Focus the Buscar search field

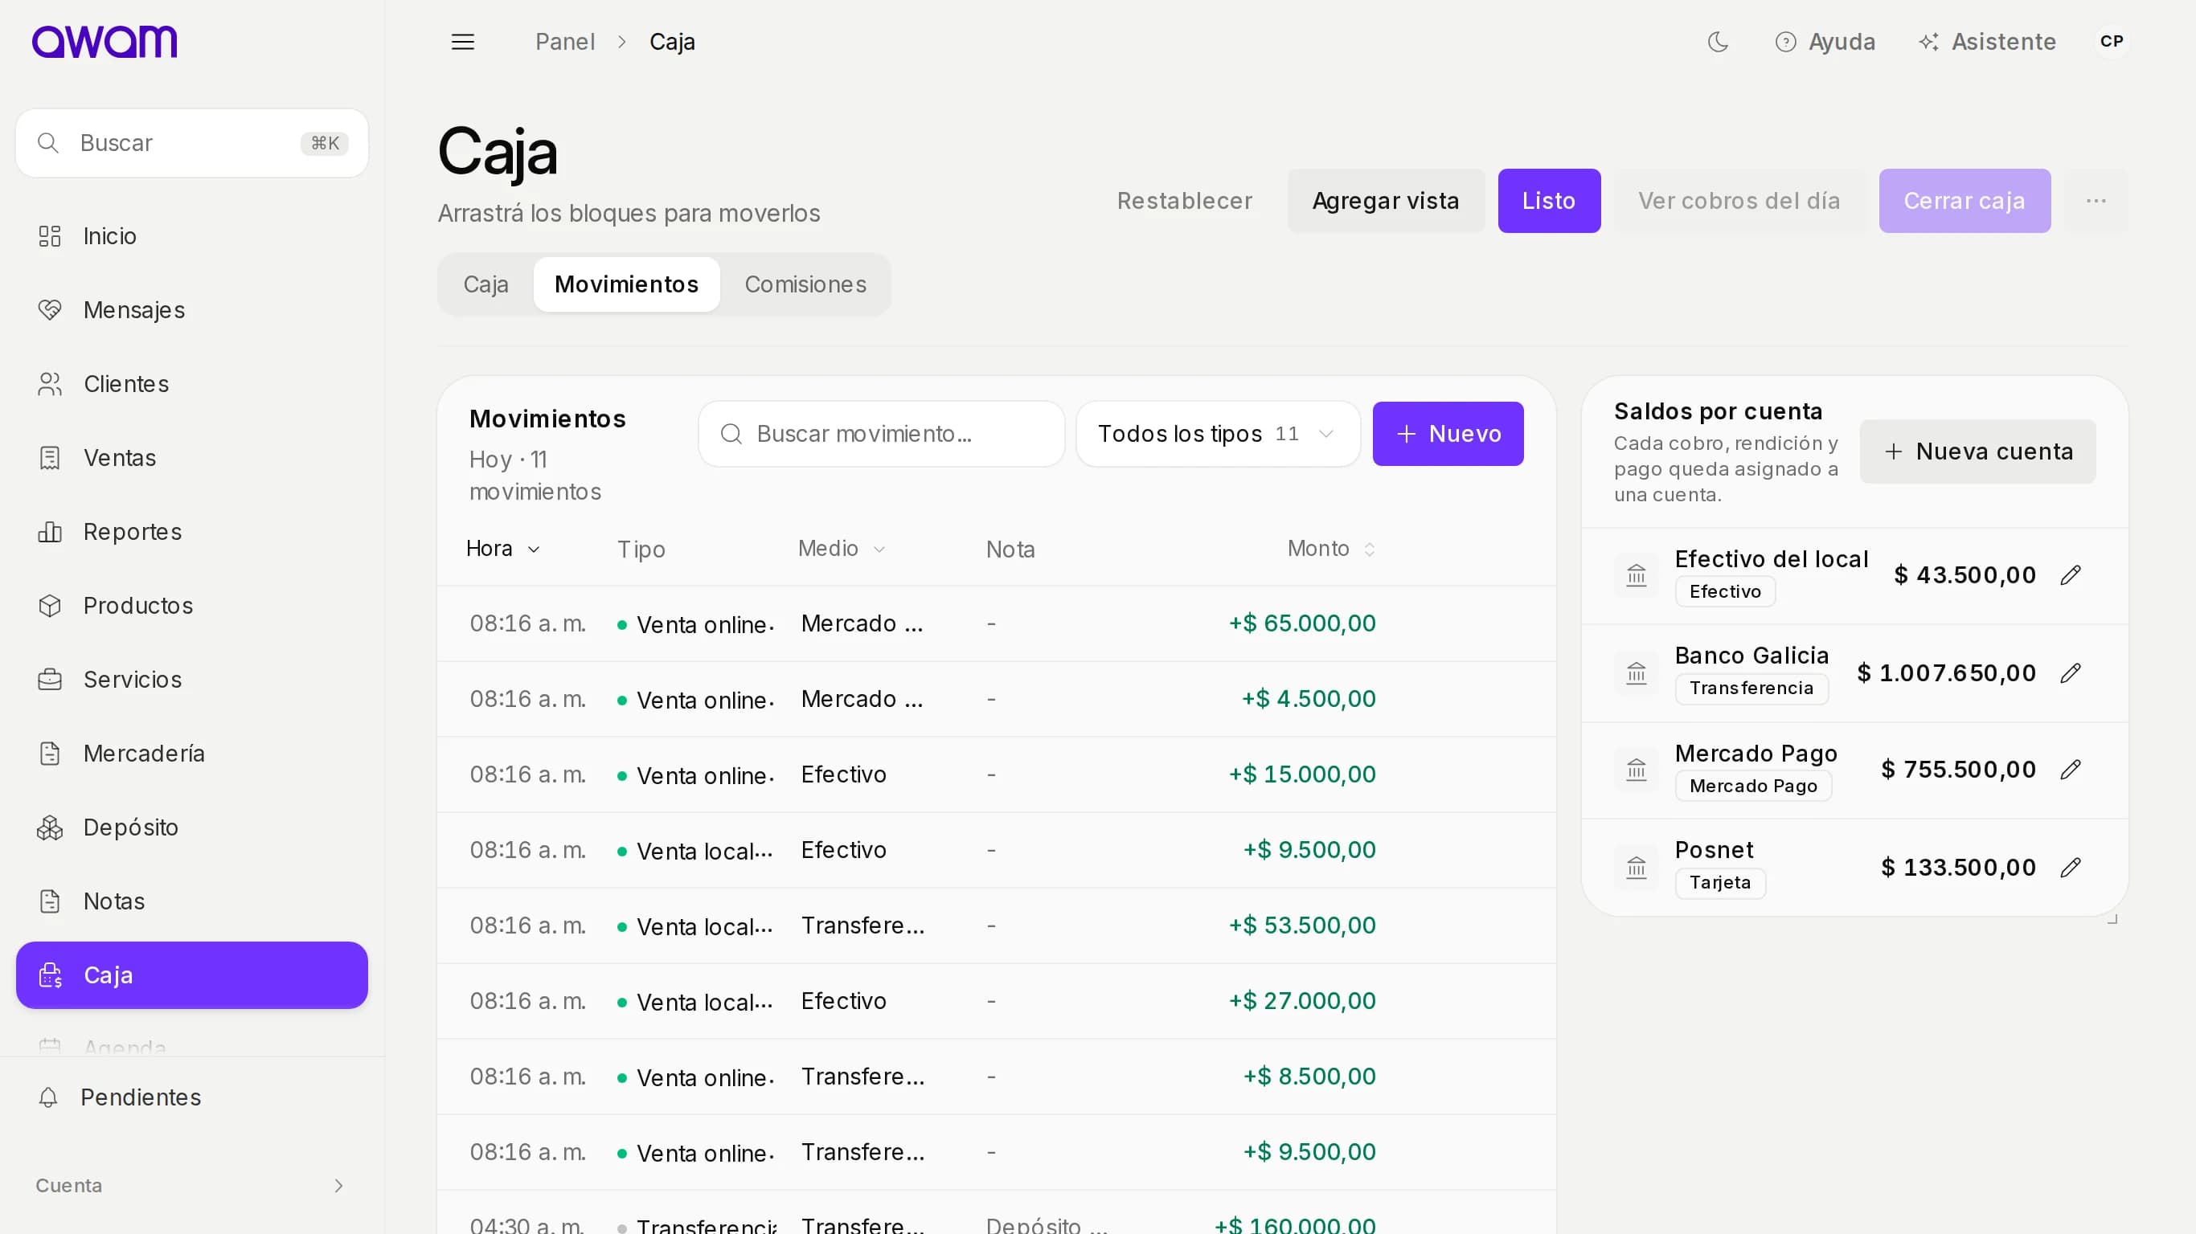(x=192, y=143)
